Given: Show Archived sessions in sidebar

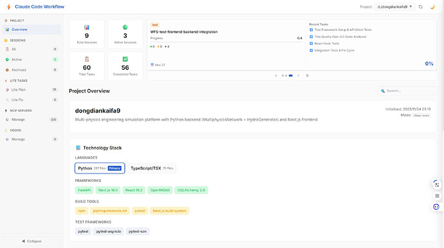Looking at the screenshot, I should [x=32, y=70].
